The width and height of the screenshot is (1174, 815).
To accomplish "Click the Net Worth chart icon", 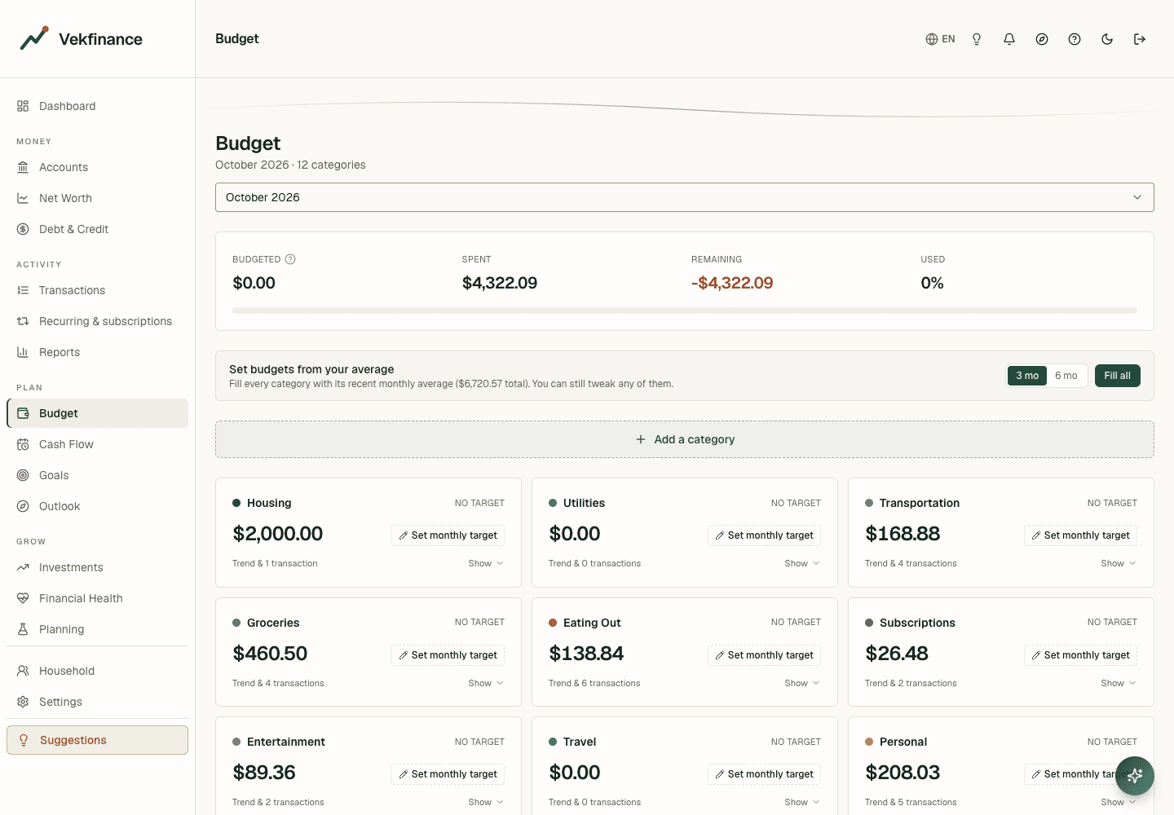I will click(23, 198).
